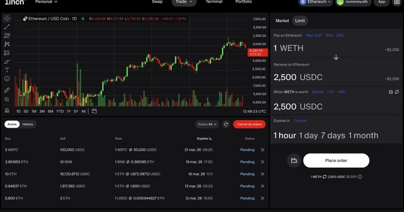Select the Fibonacci retracement tool
The height and width of the screenshot is (212, 404).
pyautogui.click(x=7, y=35)
